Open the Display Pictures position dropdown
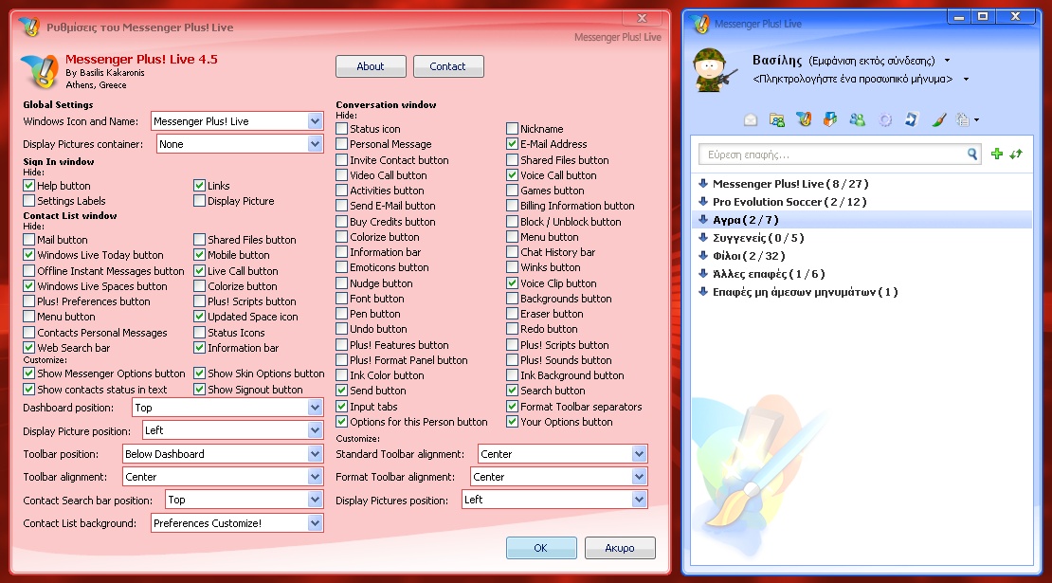The image size is (1052, 583). point(554,500)
